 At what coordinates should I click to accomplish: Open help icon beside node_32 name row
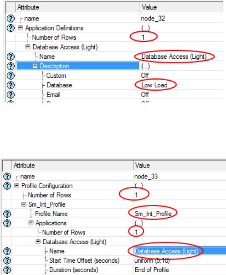click(x=10, y=18)
